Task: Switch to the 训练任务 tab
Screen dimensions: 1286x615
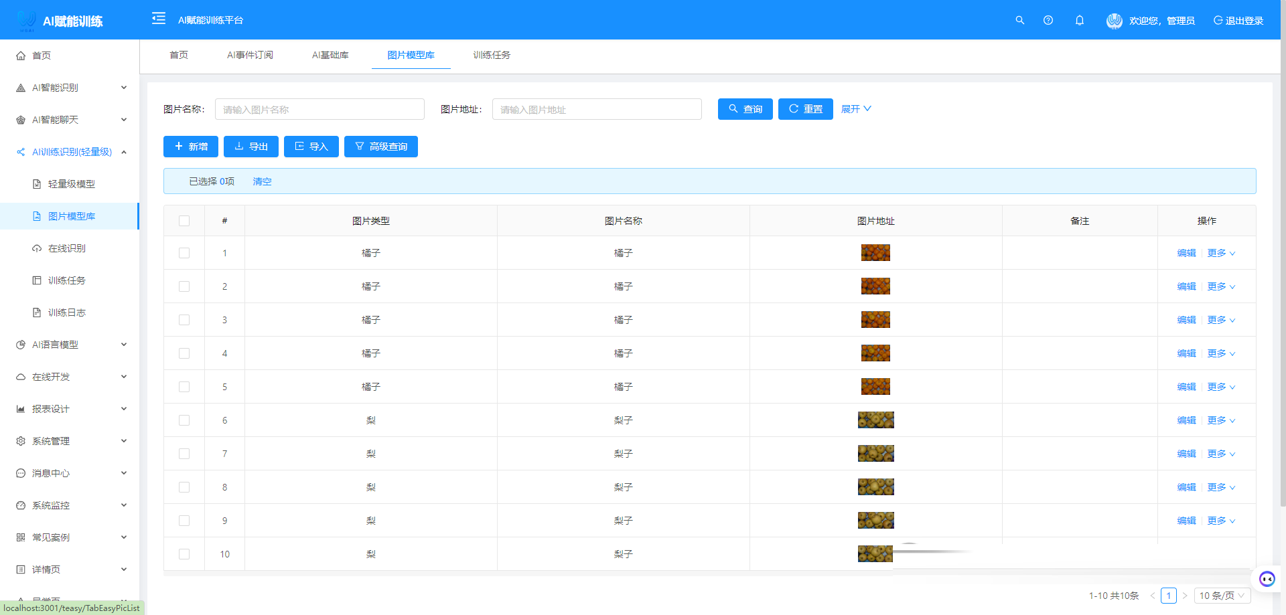Action: [492, 55]
